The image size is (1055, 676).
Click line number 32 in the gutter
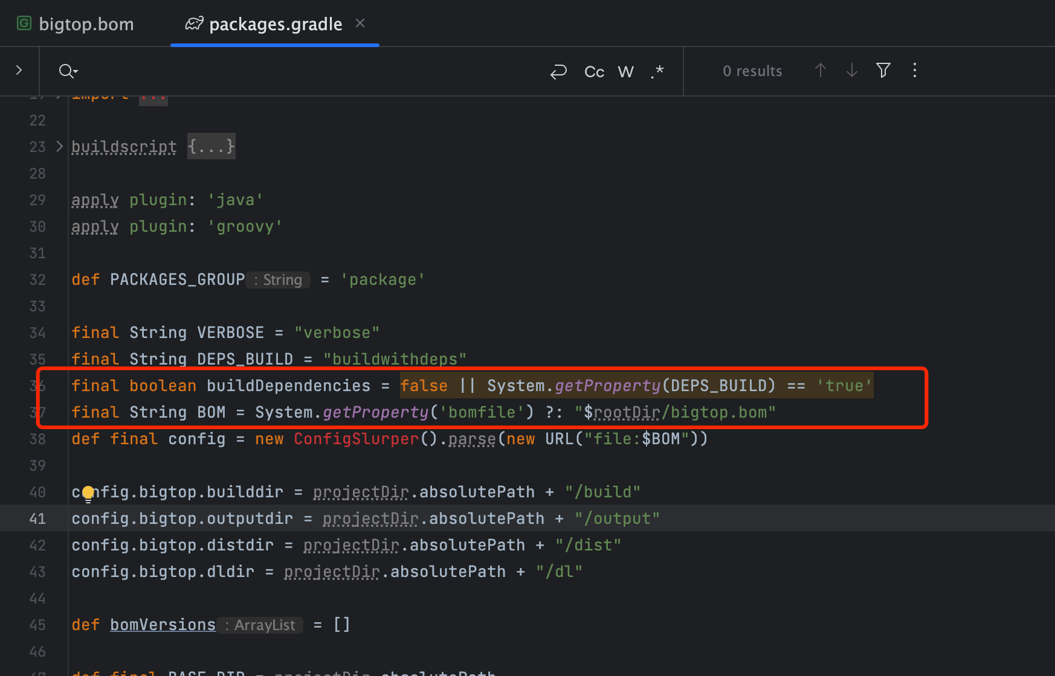(37, 279)
